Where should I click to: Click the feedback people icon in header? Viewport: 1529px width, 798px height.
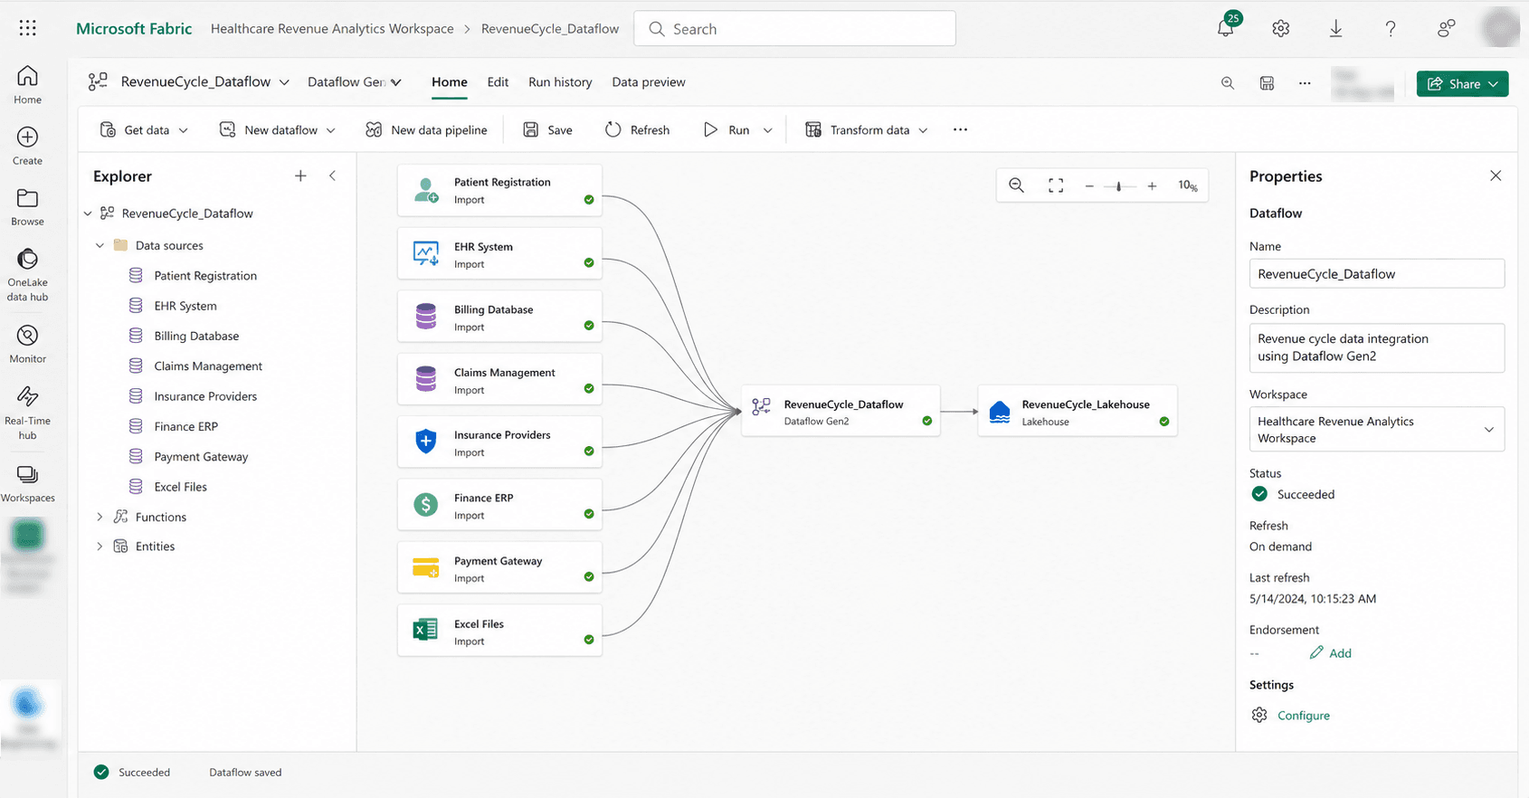[1446, 29]
